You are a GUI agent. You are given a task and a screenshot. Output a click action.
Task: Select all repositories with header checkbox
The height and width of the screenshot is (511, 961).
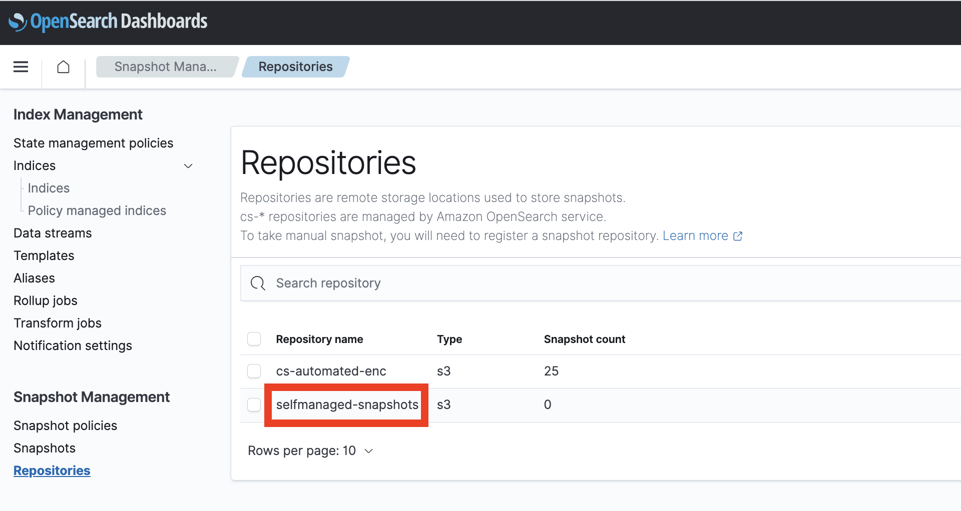[x=254, y=339]
